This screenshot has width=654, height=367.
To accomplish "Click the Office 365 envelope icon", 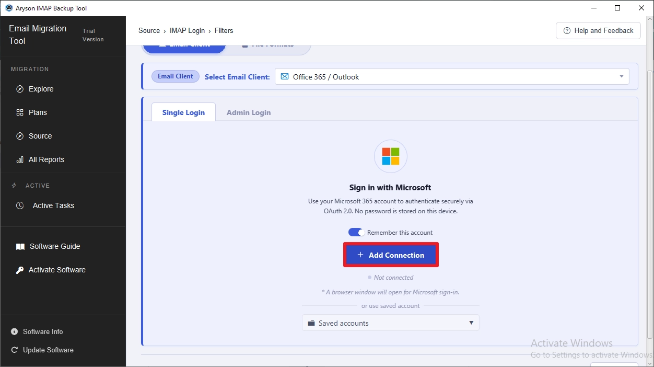I will 285,76.
